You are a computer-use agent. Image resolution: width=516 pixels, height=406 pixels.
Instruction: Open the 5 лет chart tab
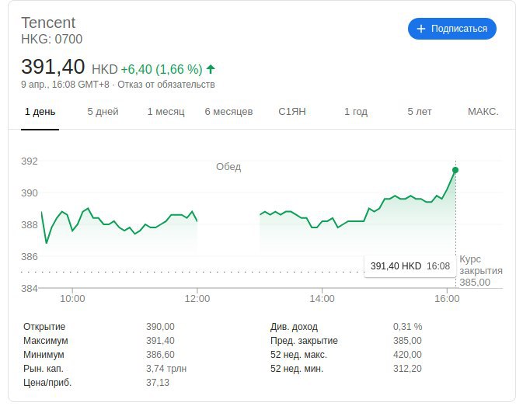pos(420,112)
